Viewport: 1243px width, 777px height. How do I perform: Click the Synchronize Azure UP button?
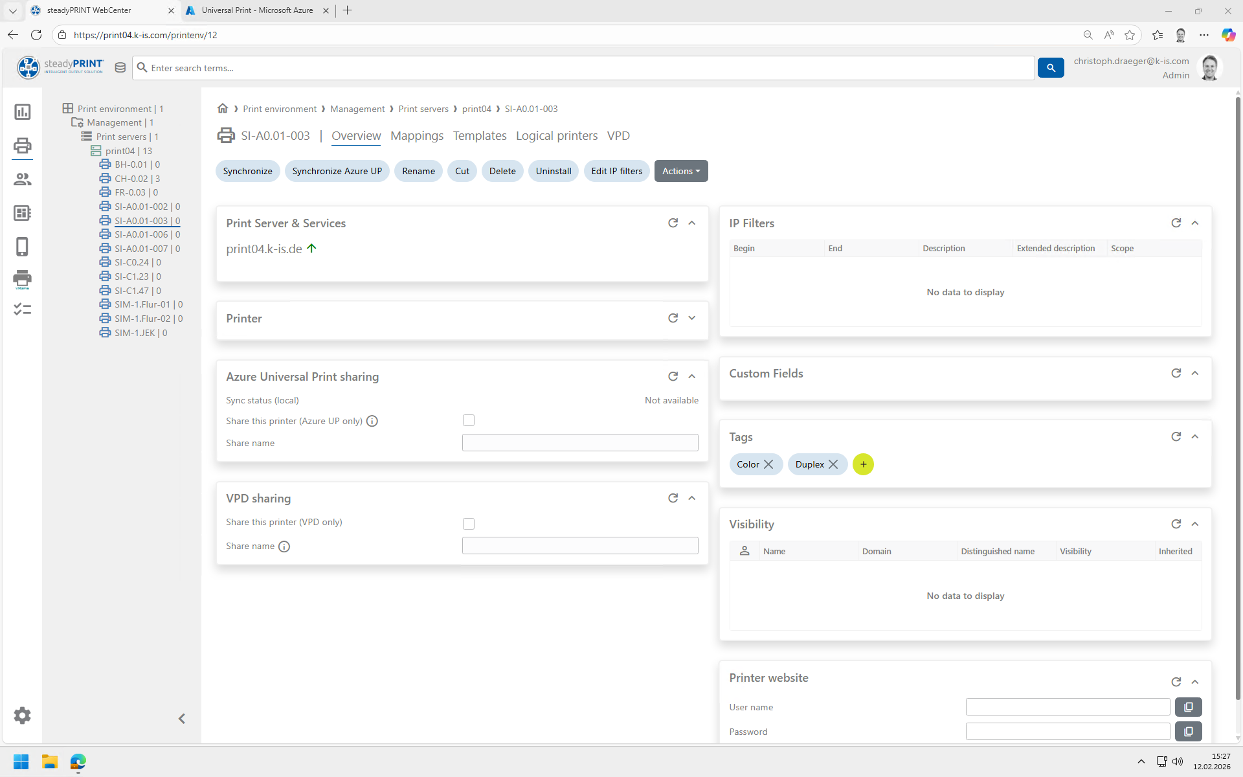coord(337,171)
